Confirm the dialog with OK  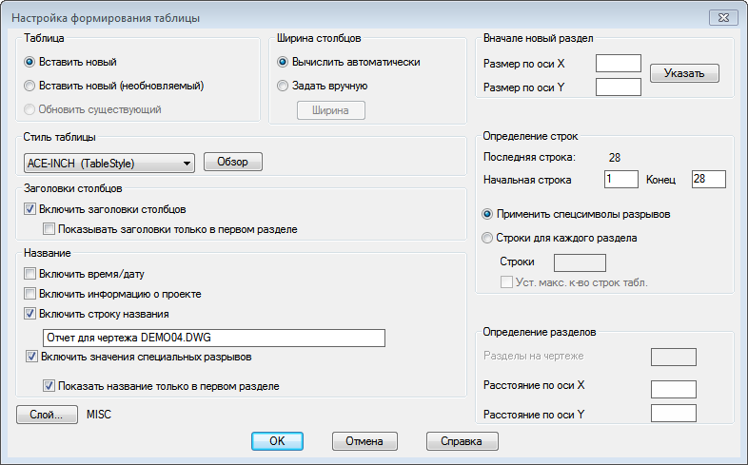[277, 441]
